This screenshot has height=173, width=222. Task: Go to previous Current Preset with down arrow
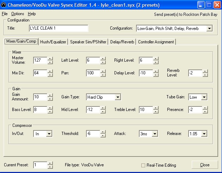point(50,167)
